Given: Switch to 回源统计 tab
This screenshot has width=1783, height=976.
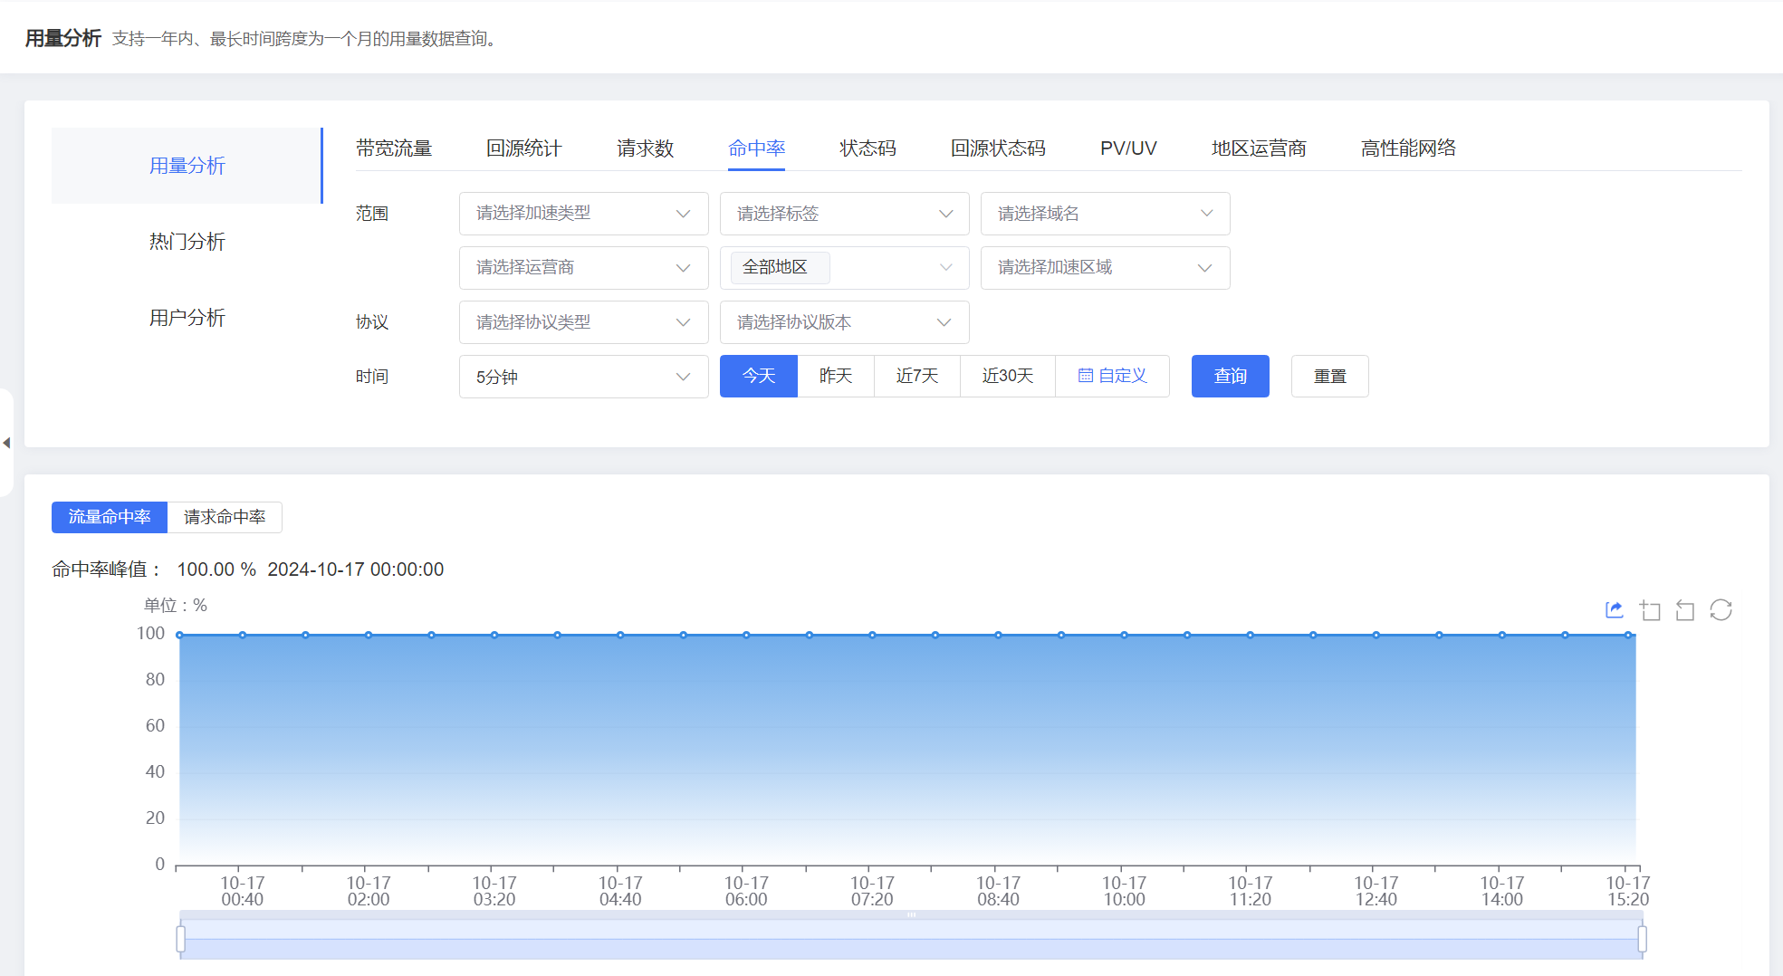Looking at the screenshot, I should point(524,148).
